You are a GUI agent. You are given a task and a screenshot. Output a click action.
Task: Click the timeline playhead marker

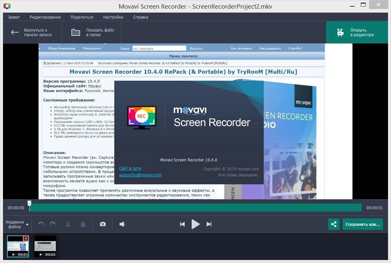(30, 204)
